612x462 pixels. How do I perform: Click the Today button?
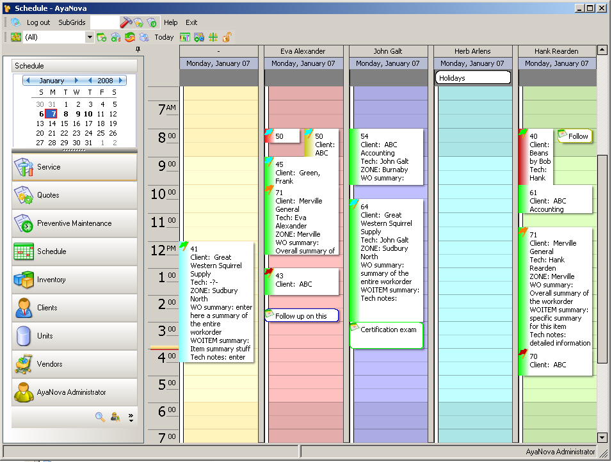(x=165, y=37)
